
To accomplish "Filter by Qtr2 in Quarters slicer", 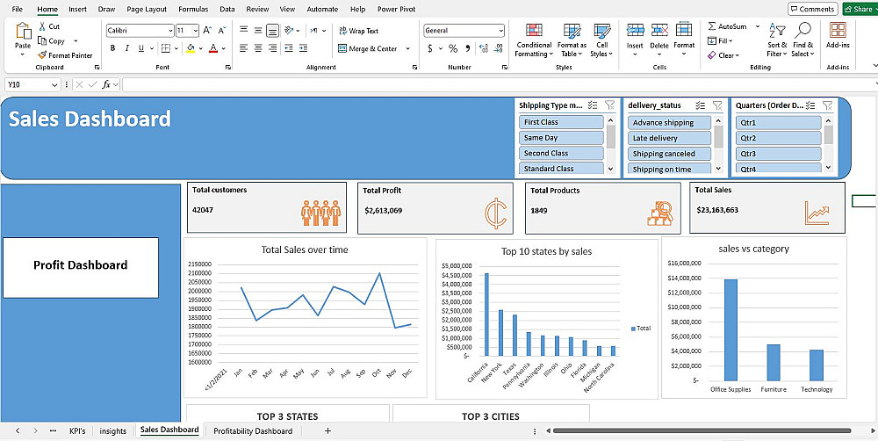I will click(x=778, y=138).
